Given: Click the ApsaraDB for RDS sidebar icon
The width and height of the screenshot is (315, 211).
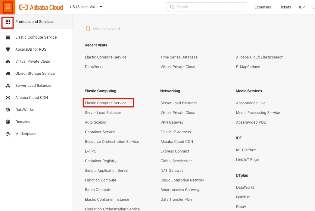Looking at the screenshot, I should [x=8, y=49].
